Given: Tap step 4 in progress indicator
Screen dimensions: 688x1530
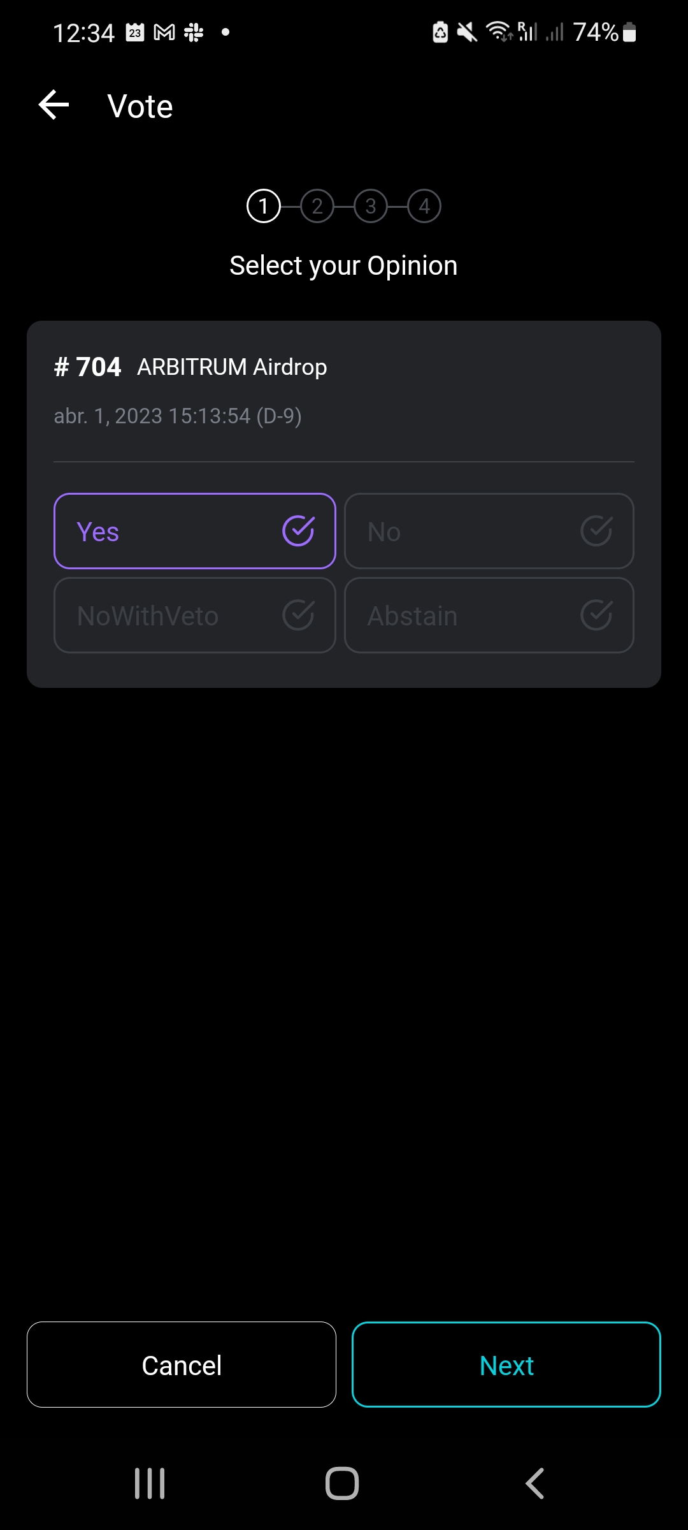Looking at the screenshot, I should point(424,206).
